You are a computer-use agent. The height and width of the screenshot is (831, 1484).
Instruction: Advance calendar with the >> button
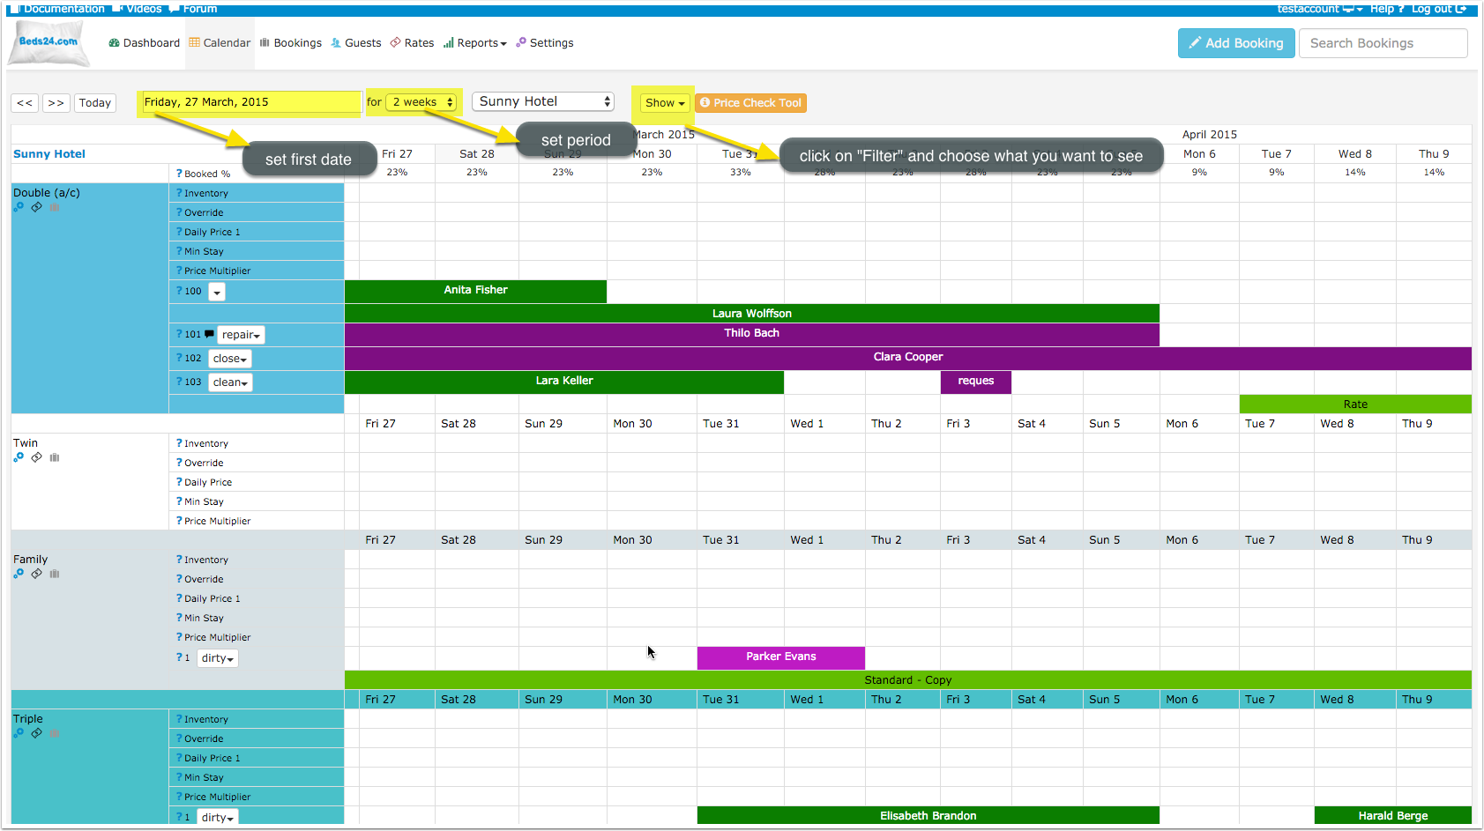point(56,103)
